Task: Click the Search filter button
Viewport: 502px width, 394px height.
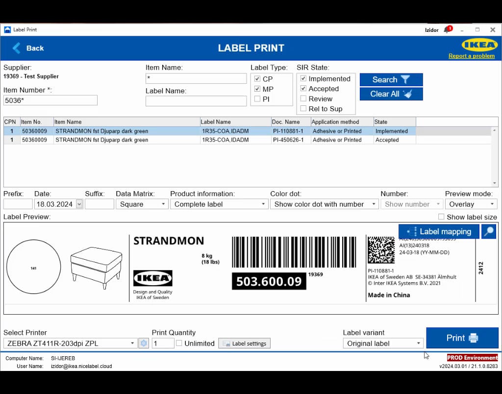Action: coord(391,79)
